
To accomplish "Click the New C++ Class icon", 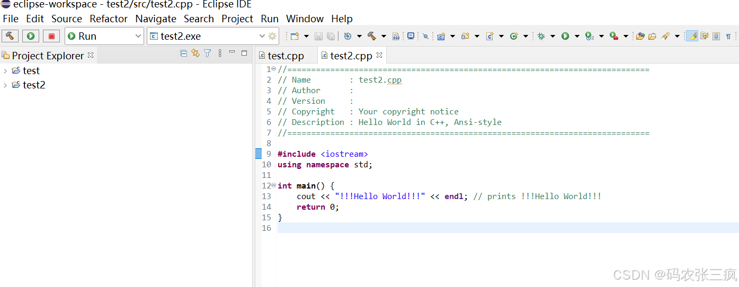I will pyautogui.click(x=513, y=36).
